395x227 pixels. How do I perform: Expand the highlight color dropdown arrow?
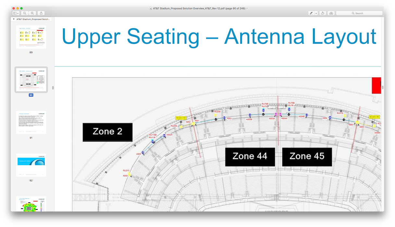pyautogui.click(x=316, y=13)
